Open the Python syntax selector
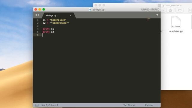This screenshot has height=108, width=192. tap(149, 105)
